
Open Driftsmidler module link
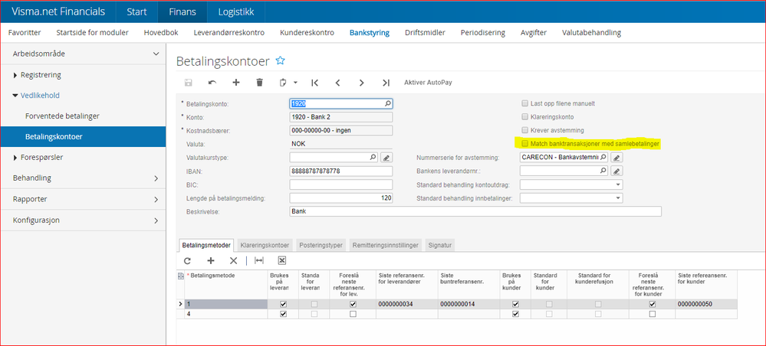point(425,33)
